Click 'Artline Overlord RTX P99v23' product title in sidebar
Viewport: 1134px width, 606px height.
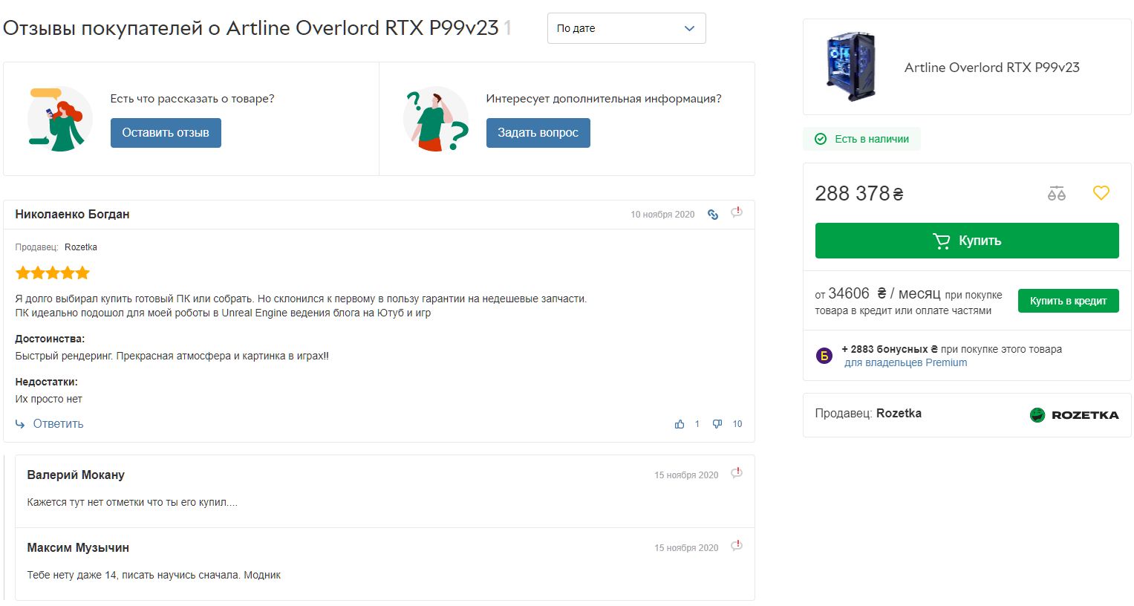click(x=991, y=68)
